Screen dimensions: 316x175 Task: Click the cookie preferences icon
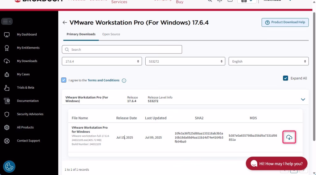9,167
